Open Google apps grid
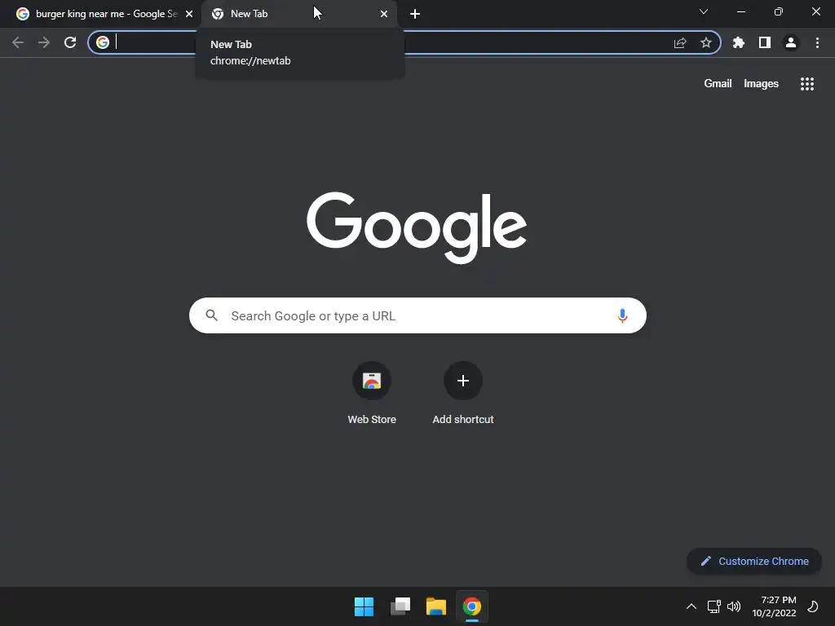This screenshot has width=835, height=626. tap(807, 84)
